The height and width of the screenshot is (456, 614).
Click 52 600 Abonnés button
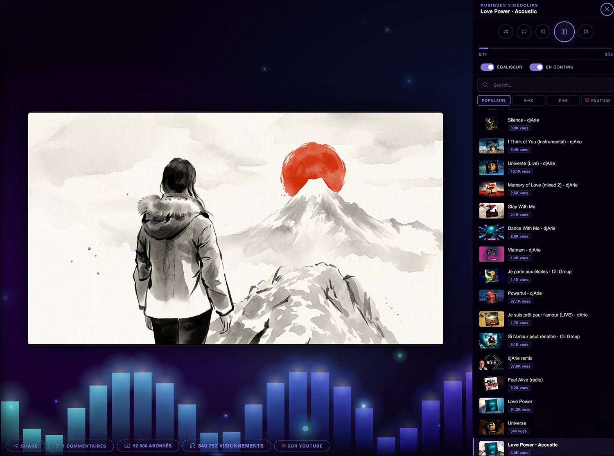tap(148, 446)
